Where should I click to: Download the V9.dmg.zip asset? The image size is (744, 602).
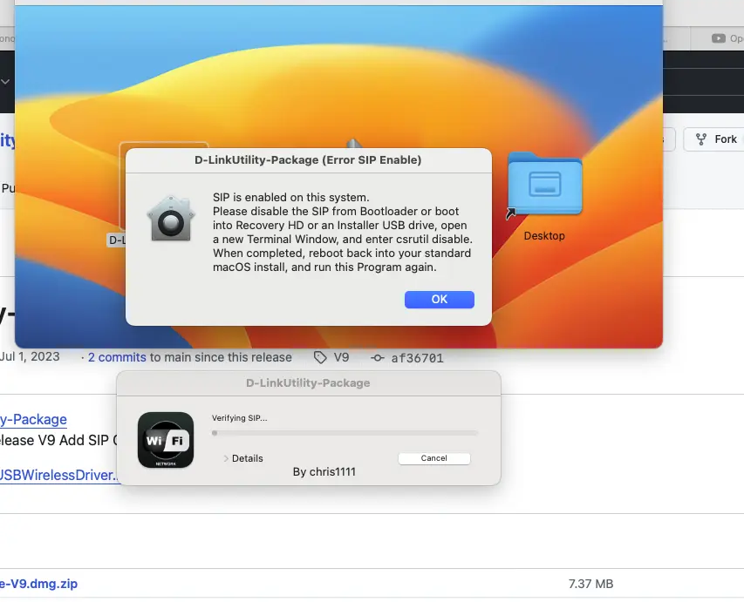[38, 584]
